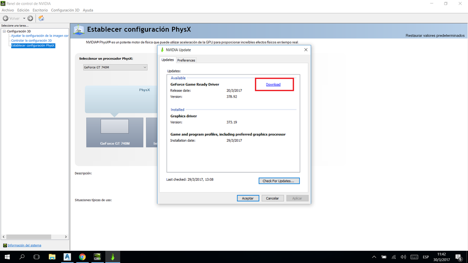Click the NVIDIA Update dialog title icon
This screenshot has width=468, height=263.
[162, 50]
